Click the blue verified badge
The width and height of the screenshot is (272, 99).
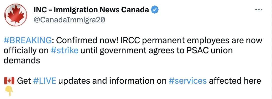tap(155, 10)
